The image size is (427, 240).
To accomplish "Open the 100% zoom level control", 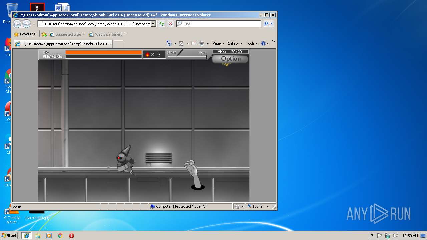I will (255, 206).
